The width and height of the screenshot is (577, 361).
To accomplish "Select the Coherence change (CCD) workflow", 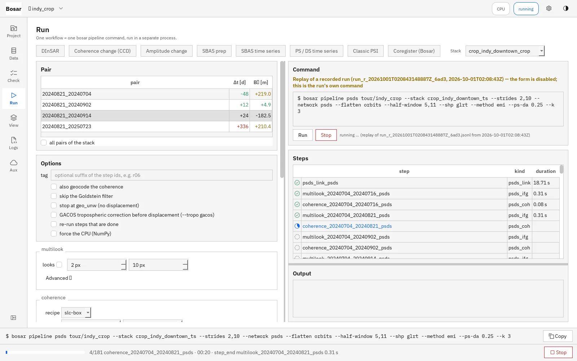I will point(102,51).
